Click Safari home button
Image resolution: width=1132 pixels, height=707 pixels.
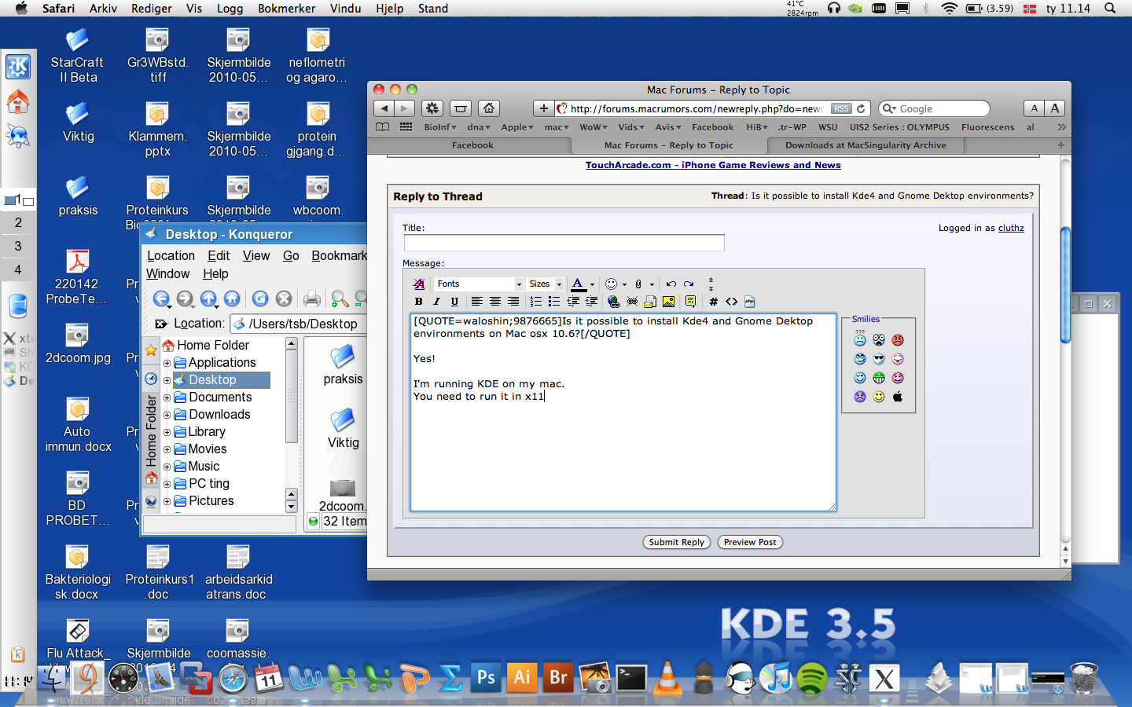click(x=489, y=108)
